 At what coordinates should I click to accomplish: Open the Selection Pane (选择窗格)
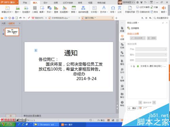pyautogui.click(x=133, y=28)
